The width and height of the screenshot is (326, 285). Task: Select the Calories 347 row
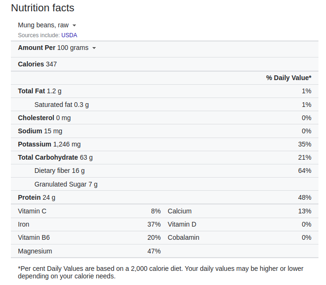pos(165,64)
